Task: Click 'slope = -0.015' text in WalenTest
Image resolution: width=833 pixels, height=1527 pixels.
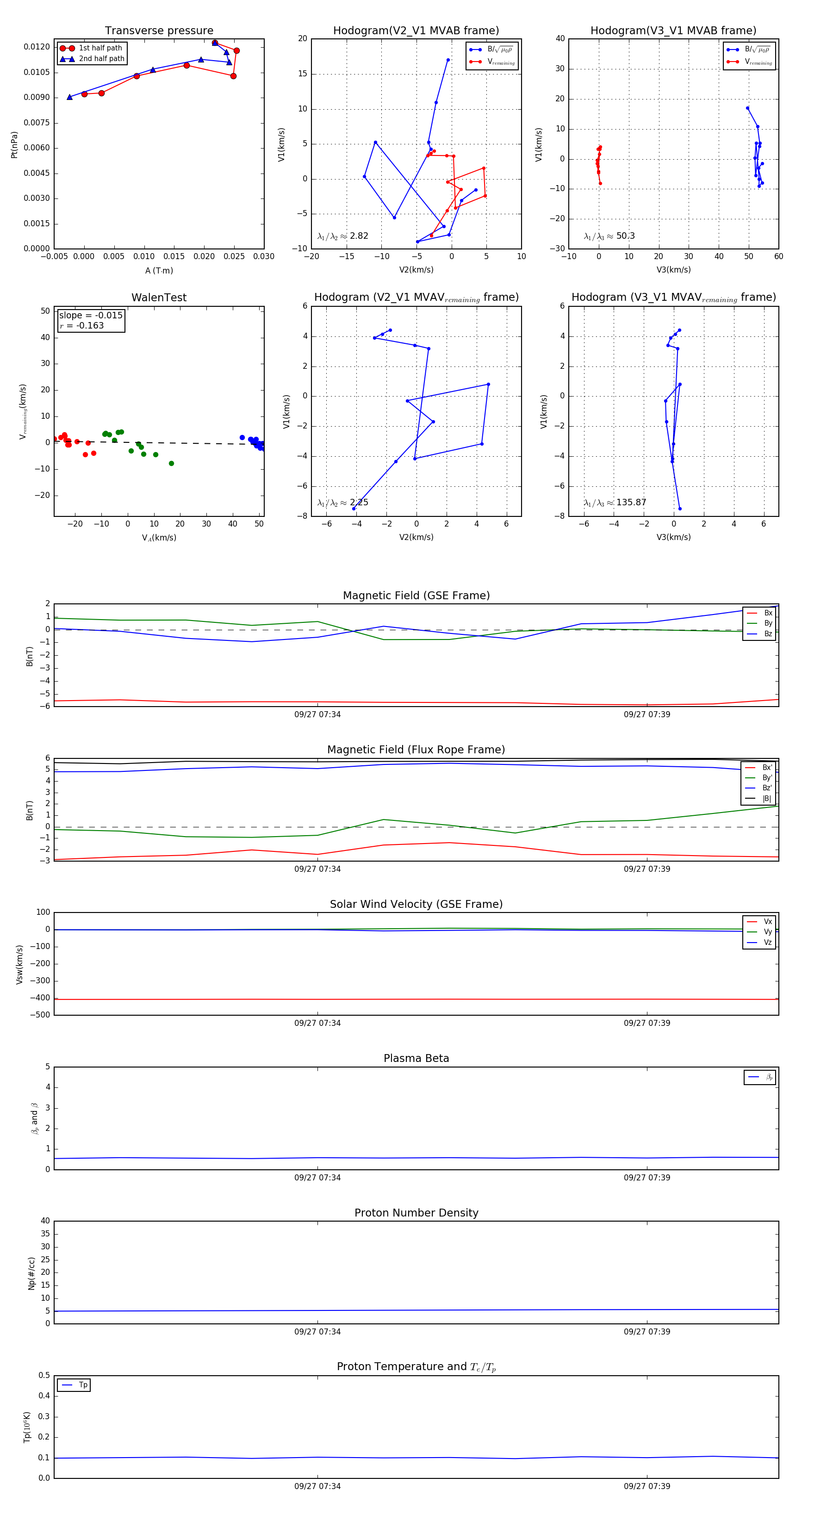Action: pos(91,316)
